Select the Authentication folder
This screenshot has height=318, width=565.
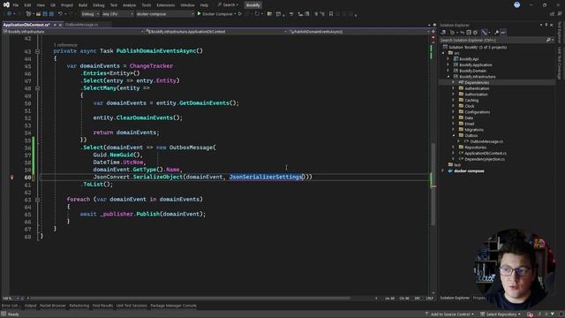477,88
